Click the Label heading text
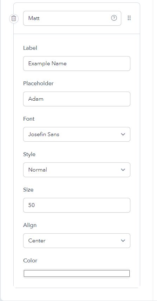157x301 pixels. pyautogui.click(x=30, y=48)
